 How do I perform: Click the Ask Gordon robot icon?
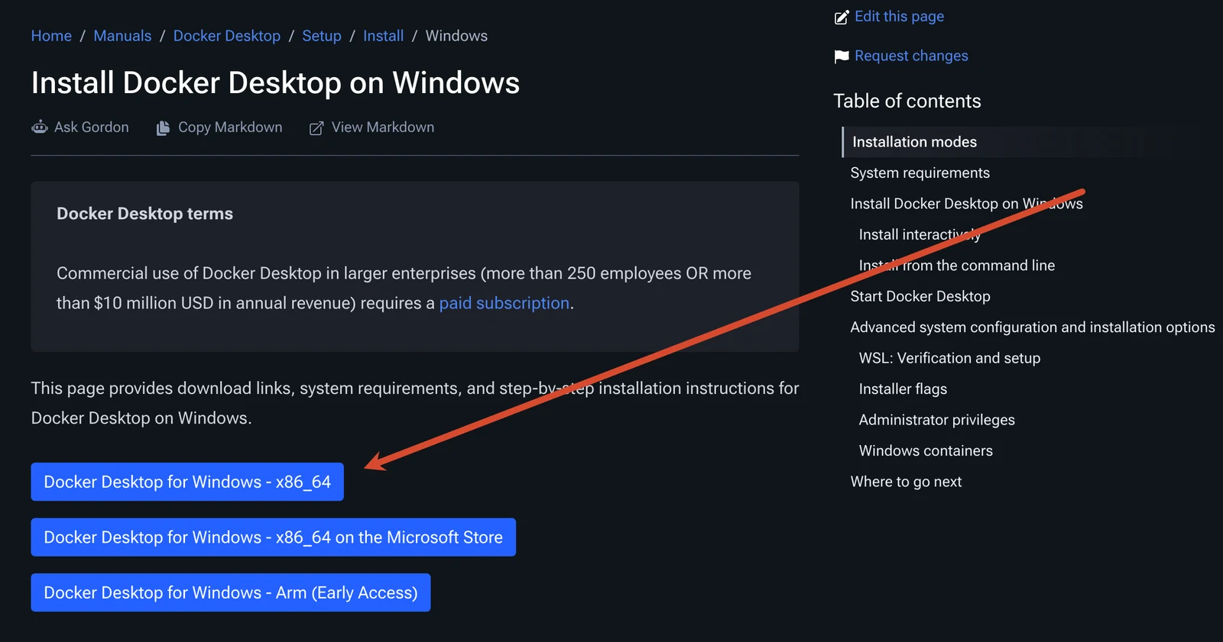[40, 127]
